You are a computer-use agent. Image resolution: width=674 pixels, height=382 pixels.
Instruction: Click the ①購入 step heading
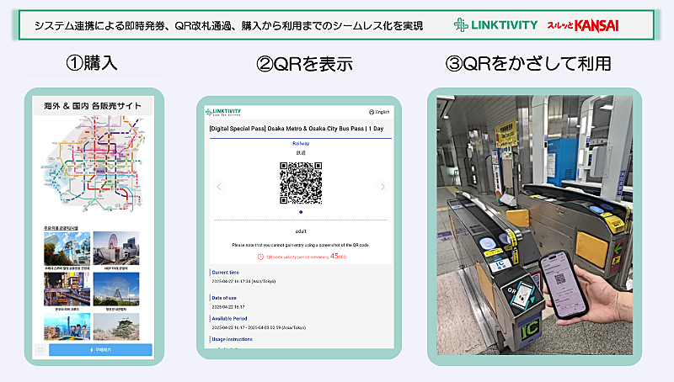pos(92,63)
